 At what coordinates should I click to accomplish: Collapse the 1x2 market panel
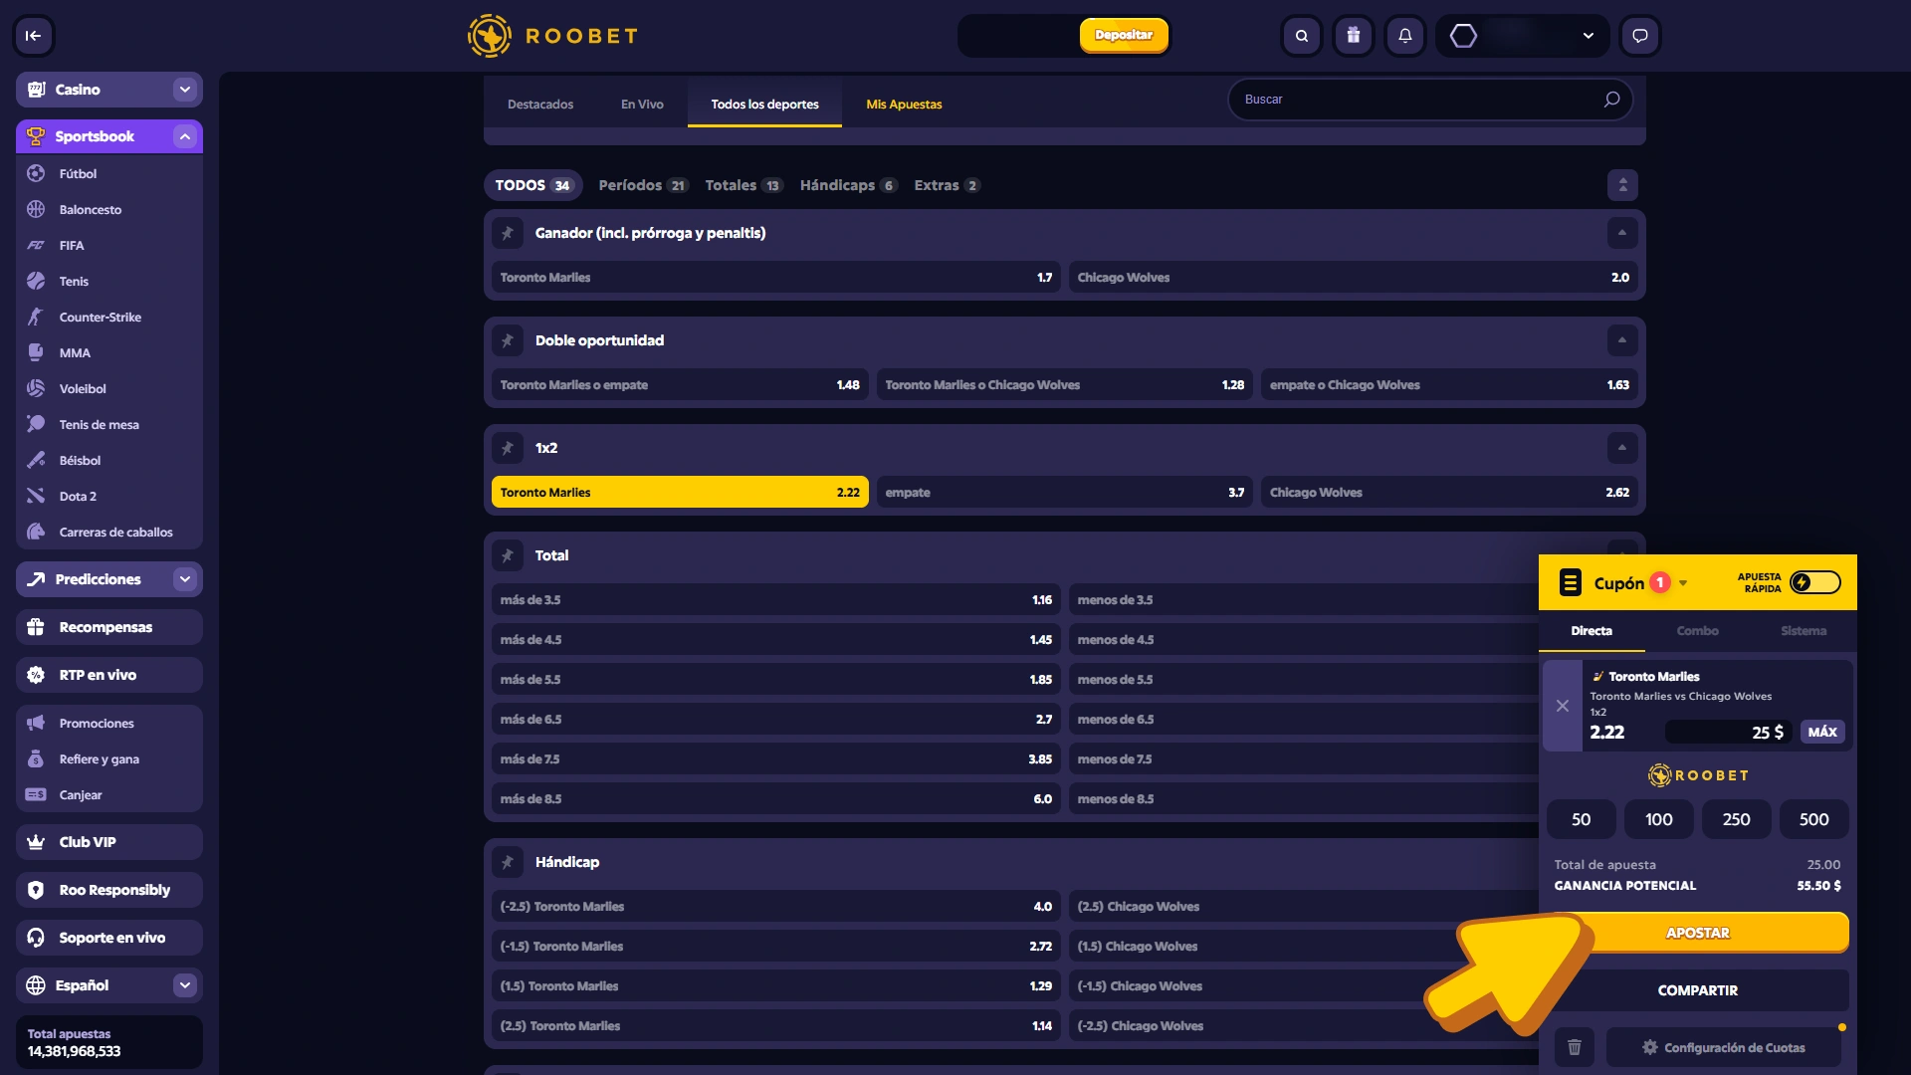coord(1622,448)
